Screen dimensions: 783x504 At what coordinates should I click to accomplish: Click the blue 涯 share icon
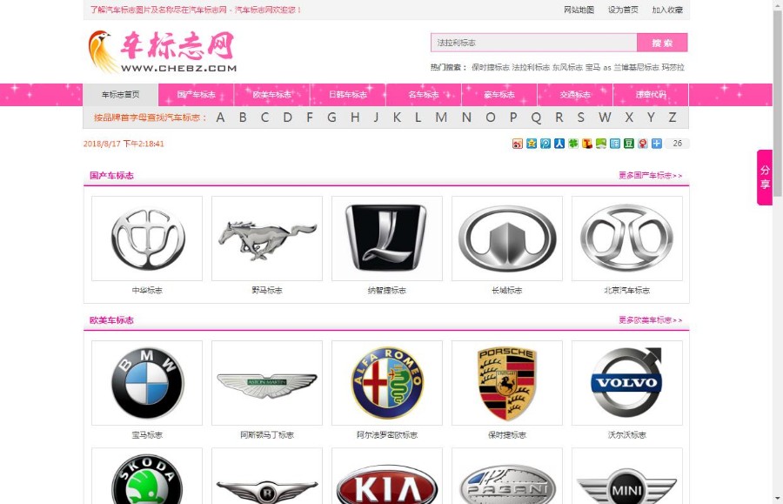tap(615, 144)
